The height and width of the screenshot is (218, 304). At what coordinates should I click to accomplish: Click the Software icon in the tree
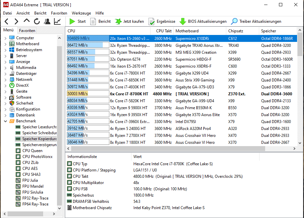point(12,97)
